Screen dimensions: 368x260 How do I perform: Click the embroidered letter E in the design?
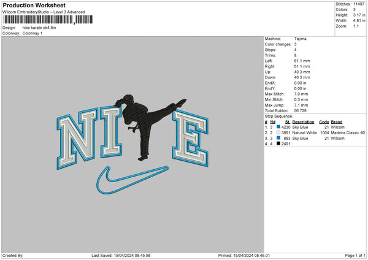coord(191,139)
